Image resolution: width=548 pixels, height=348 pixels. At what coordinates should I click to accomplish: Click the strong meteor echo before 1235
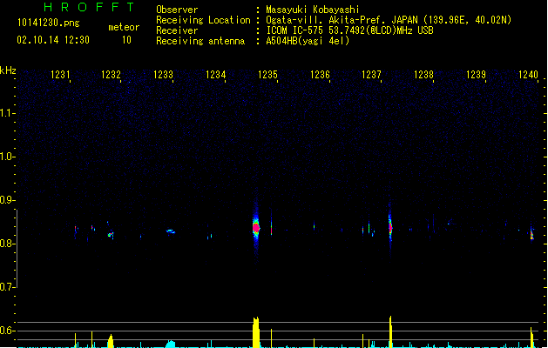[256, 228]
